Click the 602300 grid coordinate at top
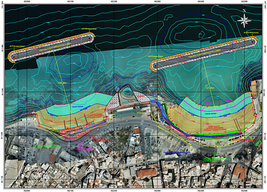 tap(157, 2)
